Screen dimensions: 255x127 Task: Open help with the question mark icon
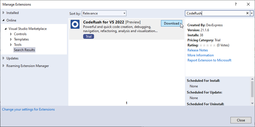point(236,4)
